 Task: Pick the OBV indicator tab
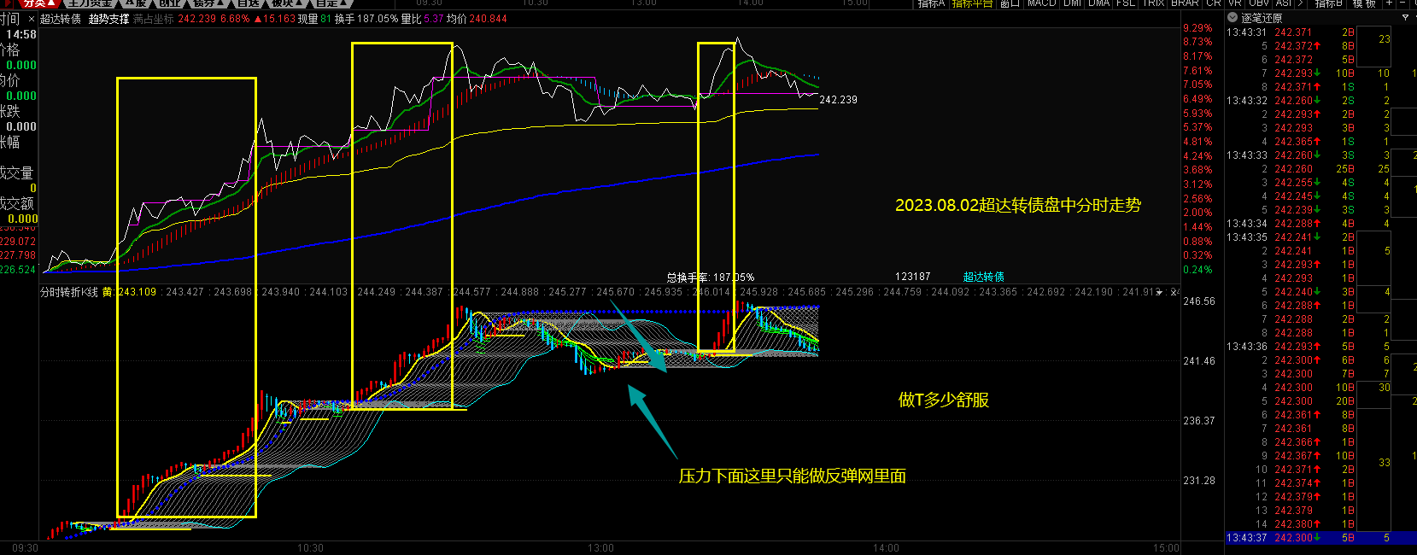click(1259, 3)
